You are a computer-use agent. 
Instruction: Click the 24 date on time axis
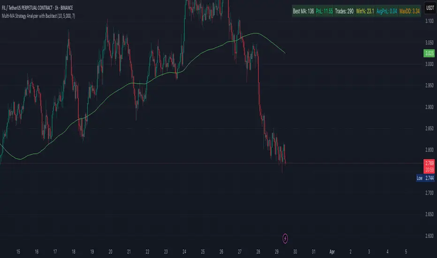[x=184, y=251]
